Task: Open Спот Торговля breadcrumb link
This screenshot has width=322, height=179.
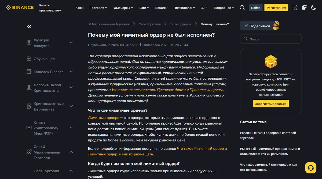Action: pyautogui.click(x=150, y=24)
